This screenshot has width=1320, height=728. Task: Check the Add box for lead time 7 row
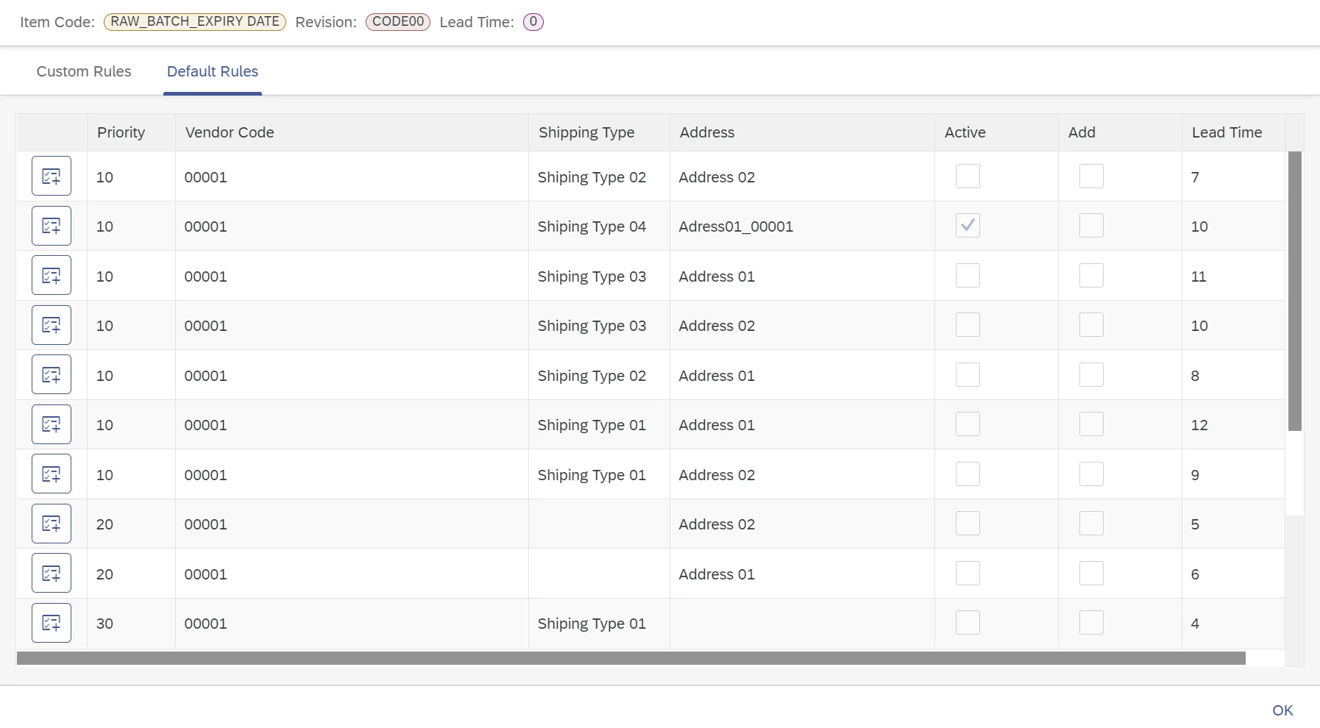coord(1091,176)
